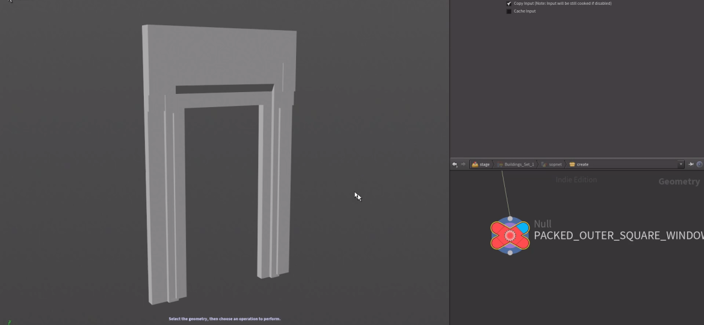Open the sopnet path segment
The height and width of the screenshot is (325, 704).
[x=554, y=164]
